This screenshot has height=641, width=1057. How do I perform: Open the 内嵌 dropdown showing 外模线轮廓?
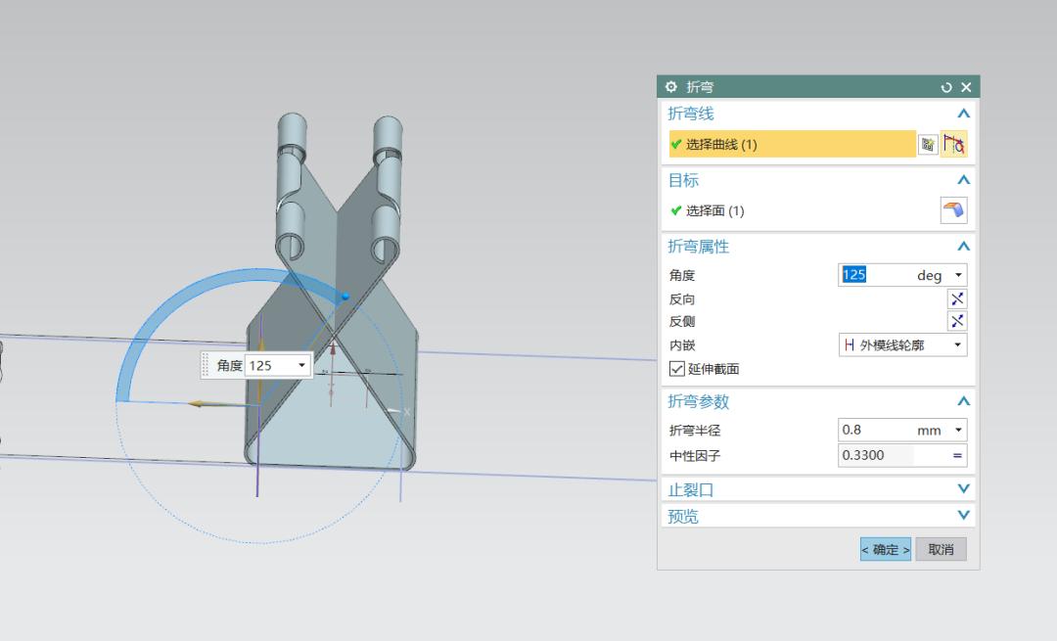[957, 343]
